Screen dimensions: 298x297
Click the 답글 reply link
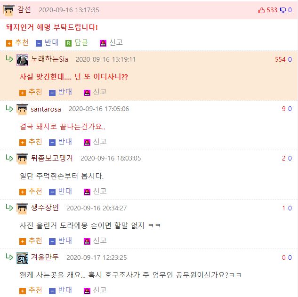click(81, 42)
